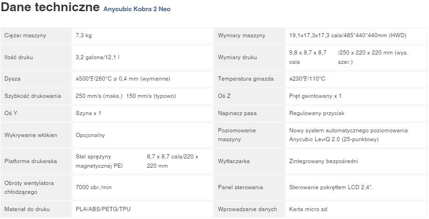Click the Dane techniczne heading

50,7
